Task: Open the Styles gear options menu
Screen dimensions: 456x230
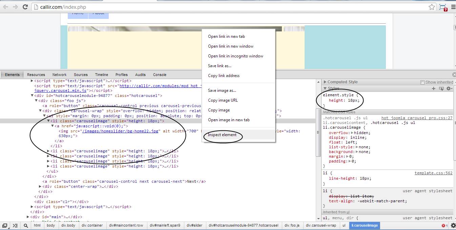Action: pos(449,88)
